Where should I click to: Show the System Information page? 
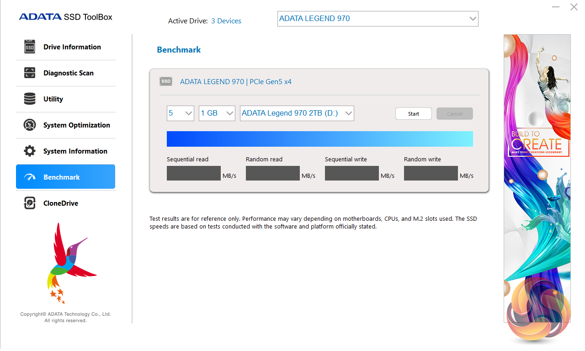[x=66, y=151]
